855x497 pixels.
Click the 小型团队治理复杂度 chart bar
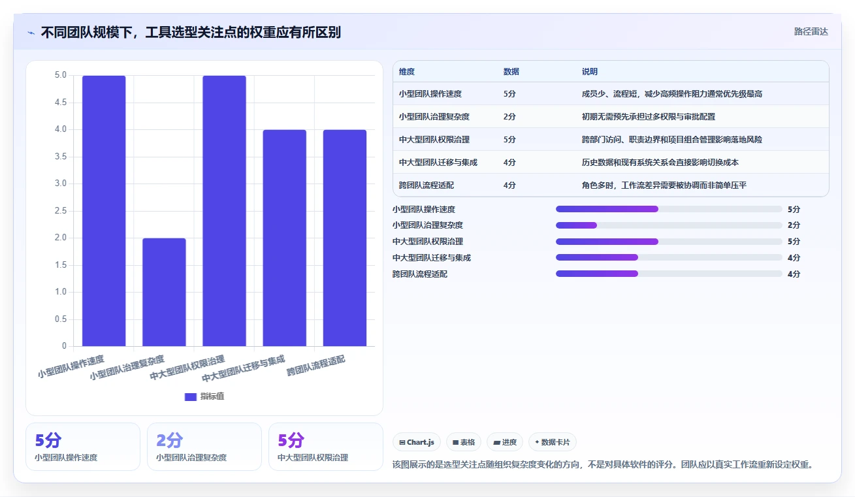click(x=164, y=292)
